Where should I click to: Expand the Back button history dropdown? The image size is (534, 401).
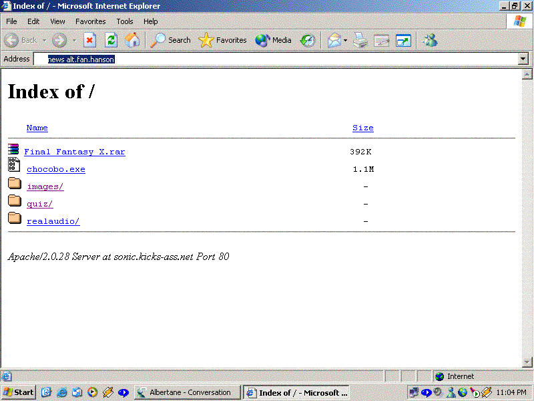[44, 40]
